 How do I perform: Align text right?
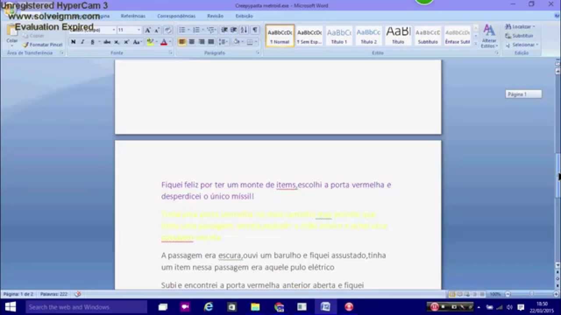pos(201,42)
